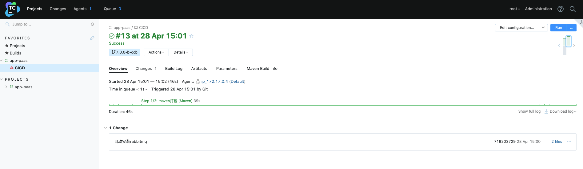
Task: Click the square icon before CICD breadcrumb
Action: 136,27
